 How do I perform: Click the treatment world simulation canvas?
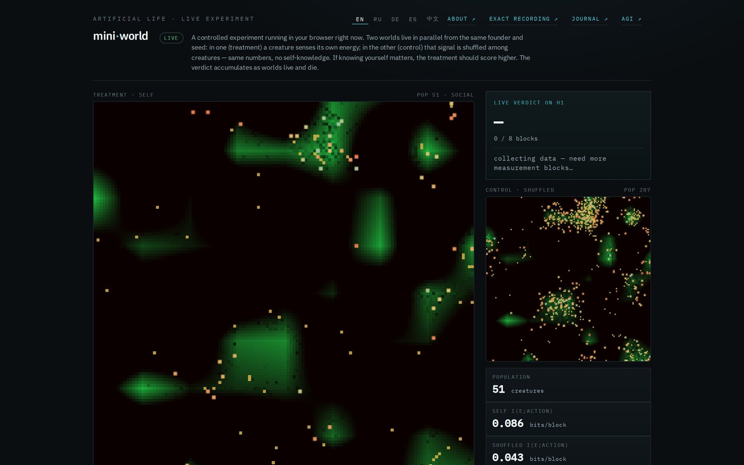click(284, 283)
